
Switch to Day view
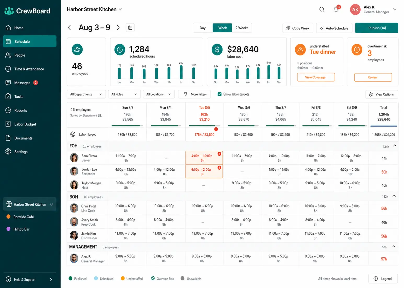point(203,28)
